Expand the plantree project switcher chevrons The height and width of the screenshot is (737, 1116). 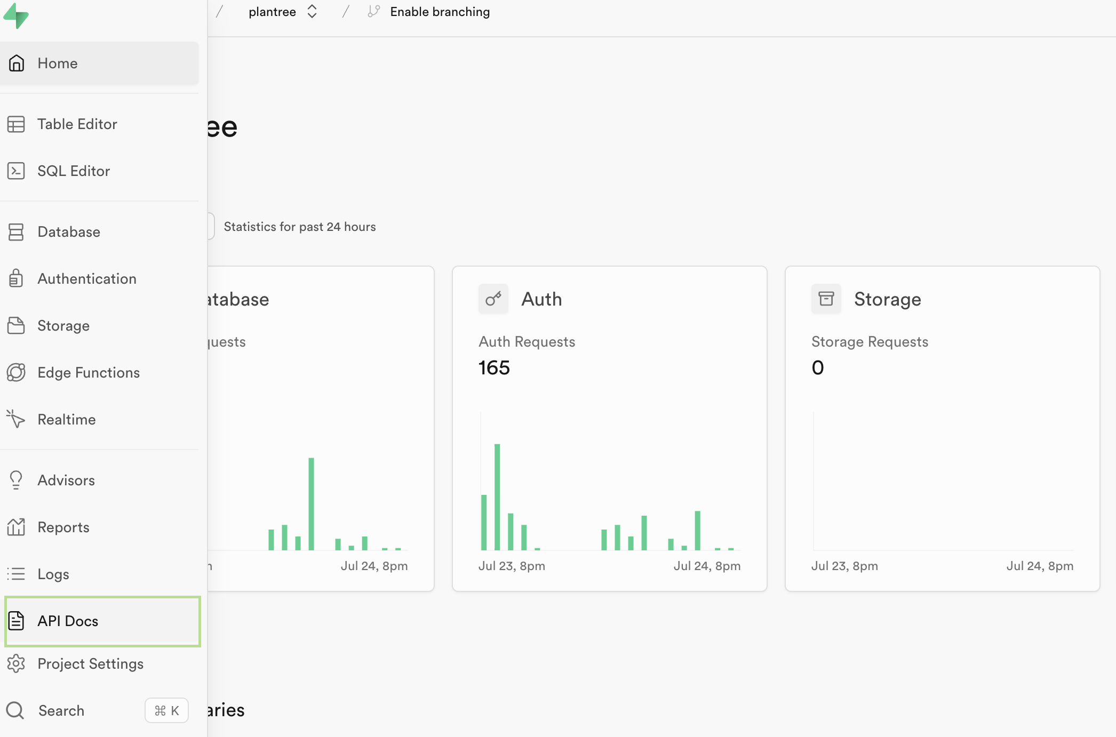[312, 11]
